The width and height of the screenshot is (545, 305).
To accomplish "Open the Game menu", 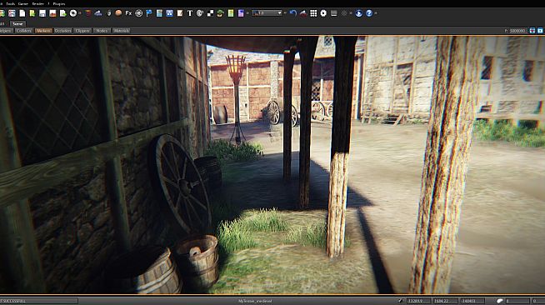I will [23, 4].
